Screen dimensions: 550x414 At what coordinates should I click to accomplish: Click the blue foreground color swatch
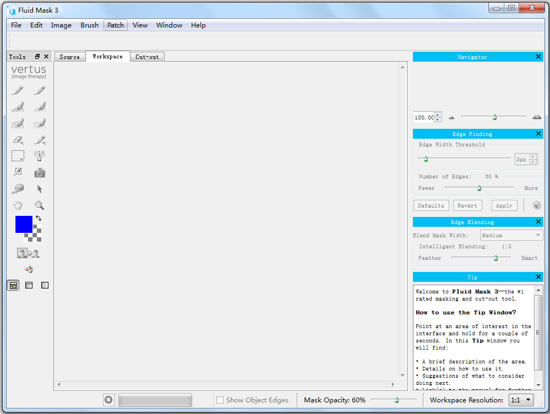tap(24, 224)
